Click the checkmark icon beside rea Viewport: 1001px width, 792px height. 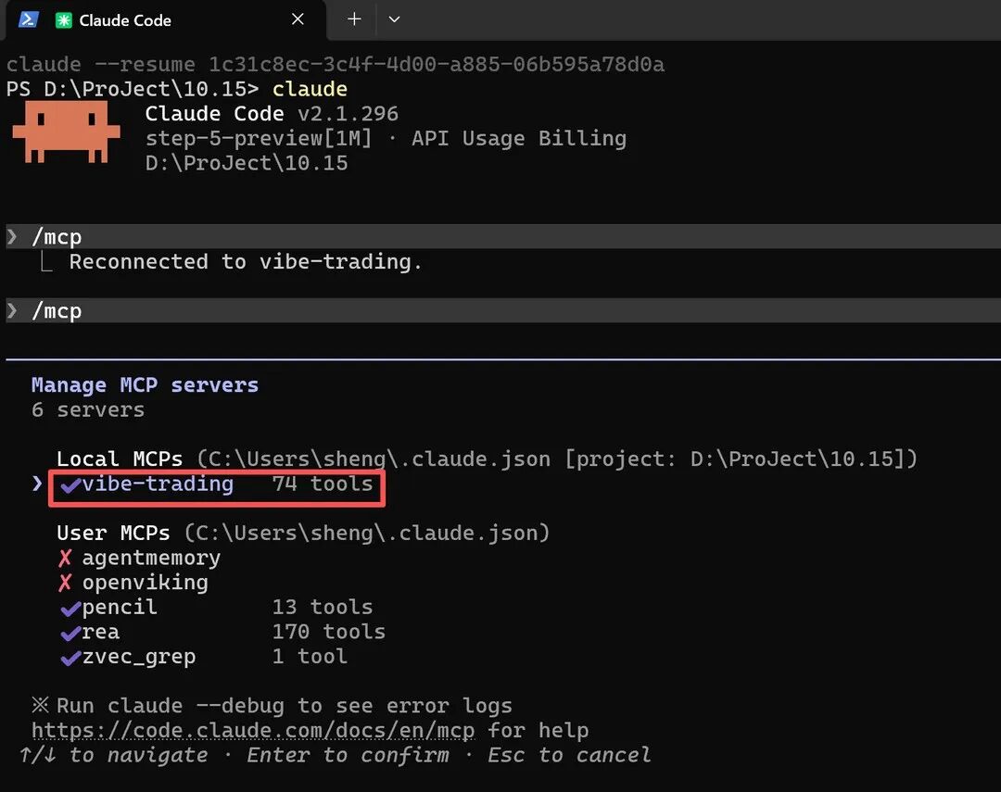[x=70, y=633]
